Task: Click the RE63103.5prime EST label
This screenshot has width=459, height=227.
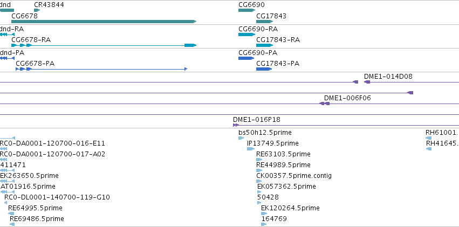Action: click(x=283, y=154)
